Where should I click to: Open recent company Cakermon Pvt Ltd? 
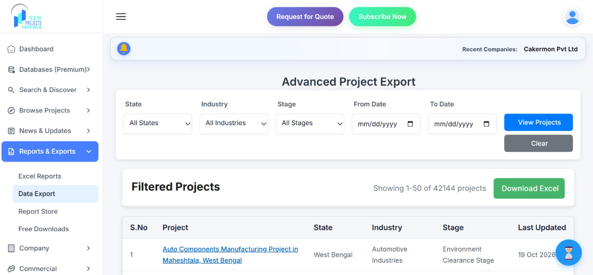(x=551, y=49)
